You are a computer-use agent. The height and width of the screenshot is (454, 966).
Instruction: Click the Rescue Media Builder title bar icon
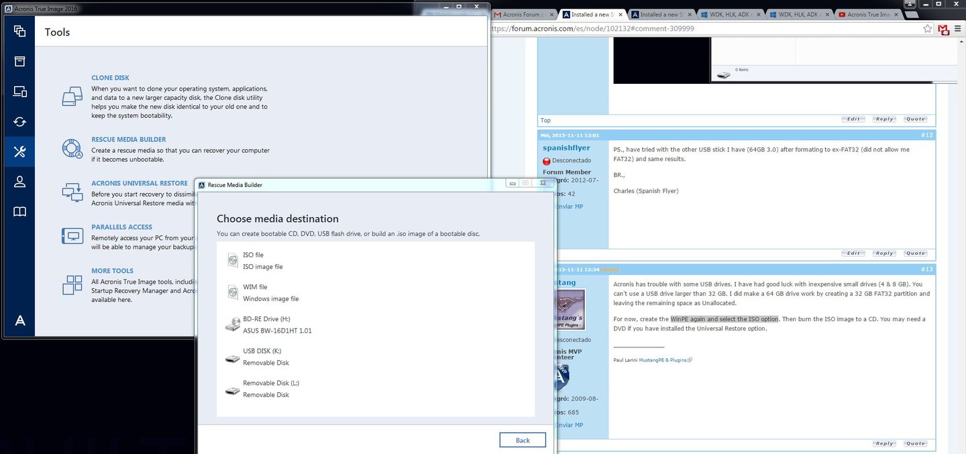[x=201, y=184]
